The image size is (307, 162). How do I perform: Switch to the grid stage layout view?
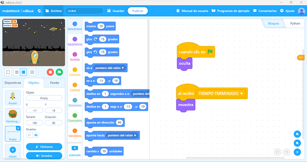[32, 72]
